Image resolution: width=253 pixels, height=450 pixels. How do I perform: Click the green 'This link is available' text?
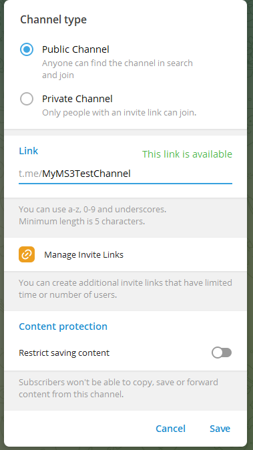click(188, 154)
